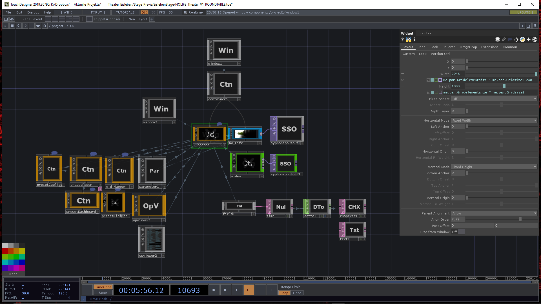Open the comment speech bubble icon
Viewport: 541px width, 304px height.
(510, 40)
